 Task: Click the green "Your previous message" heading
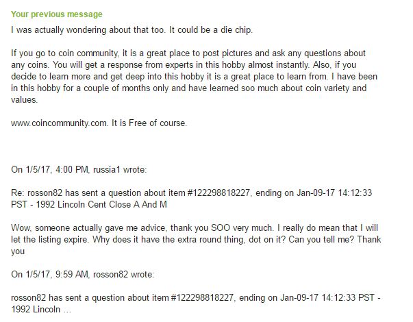click(57, 14)
